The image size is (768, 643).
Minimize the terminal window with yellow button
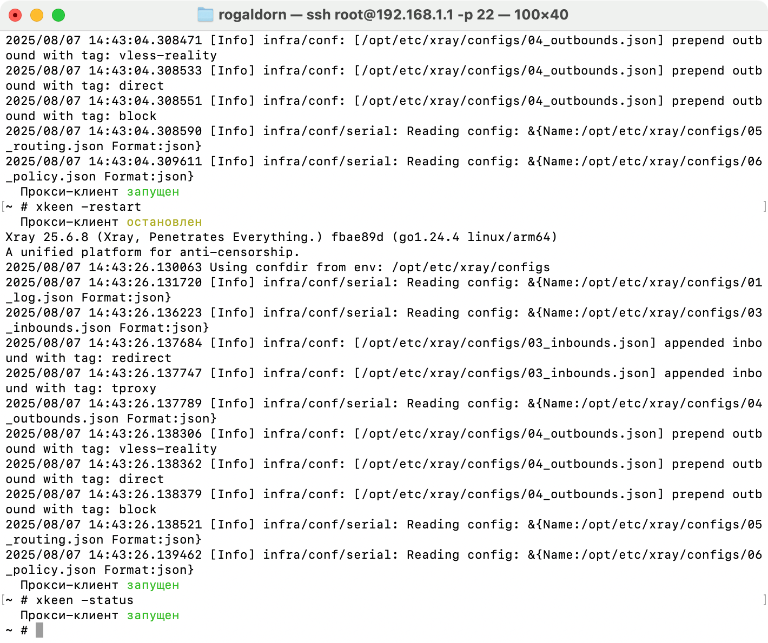tap(37, 15)
